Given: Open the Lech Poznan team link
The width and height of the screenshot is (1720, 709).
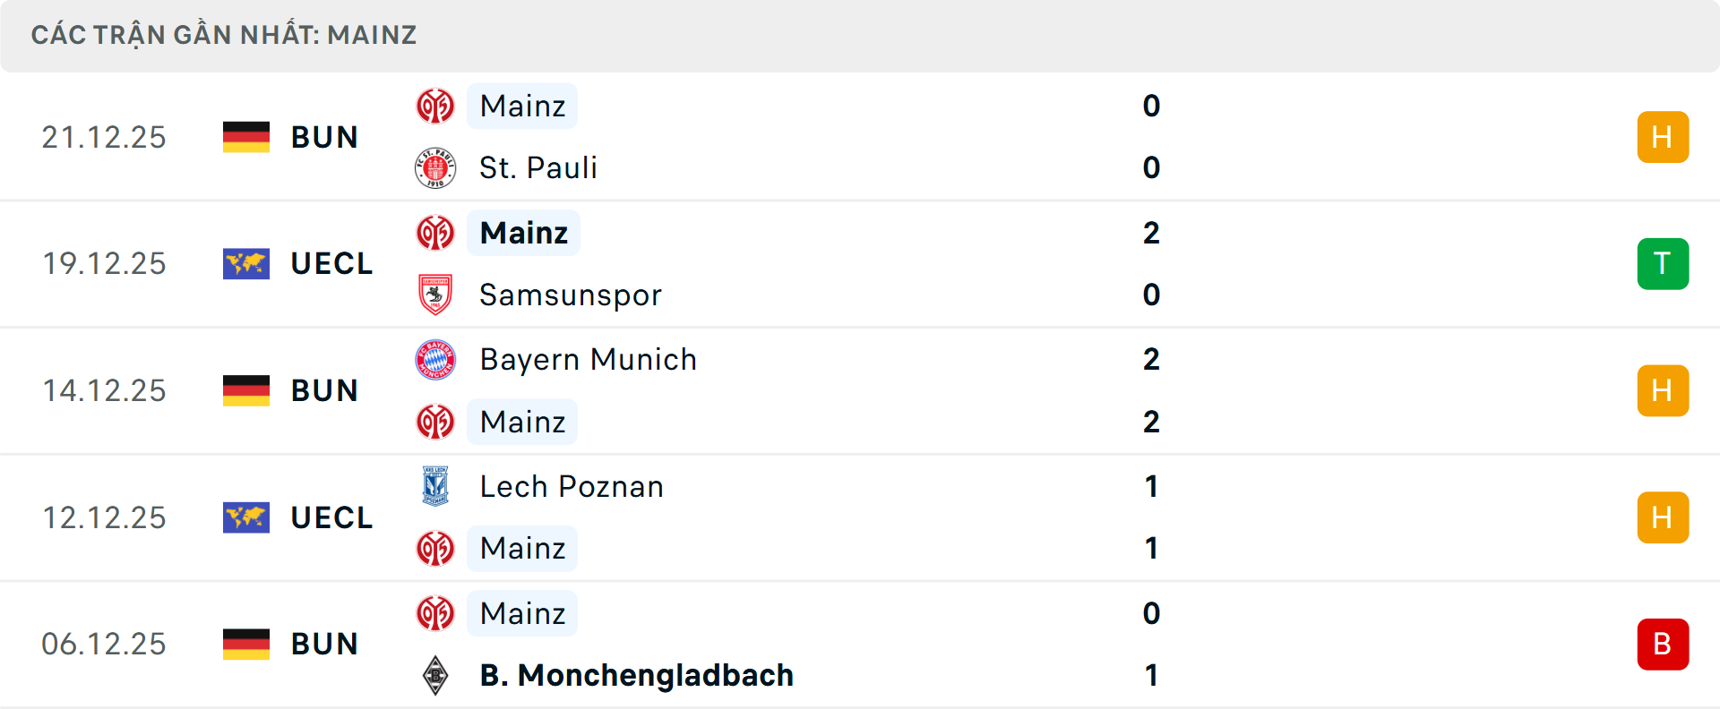Looking at the screenshot, I should [x=572, y=486].
